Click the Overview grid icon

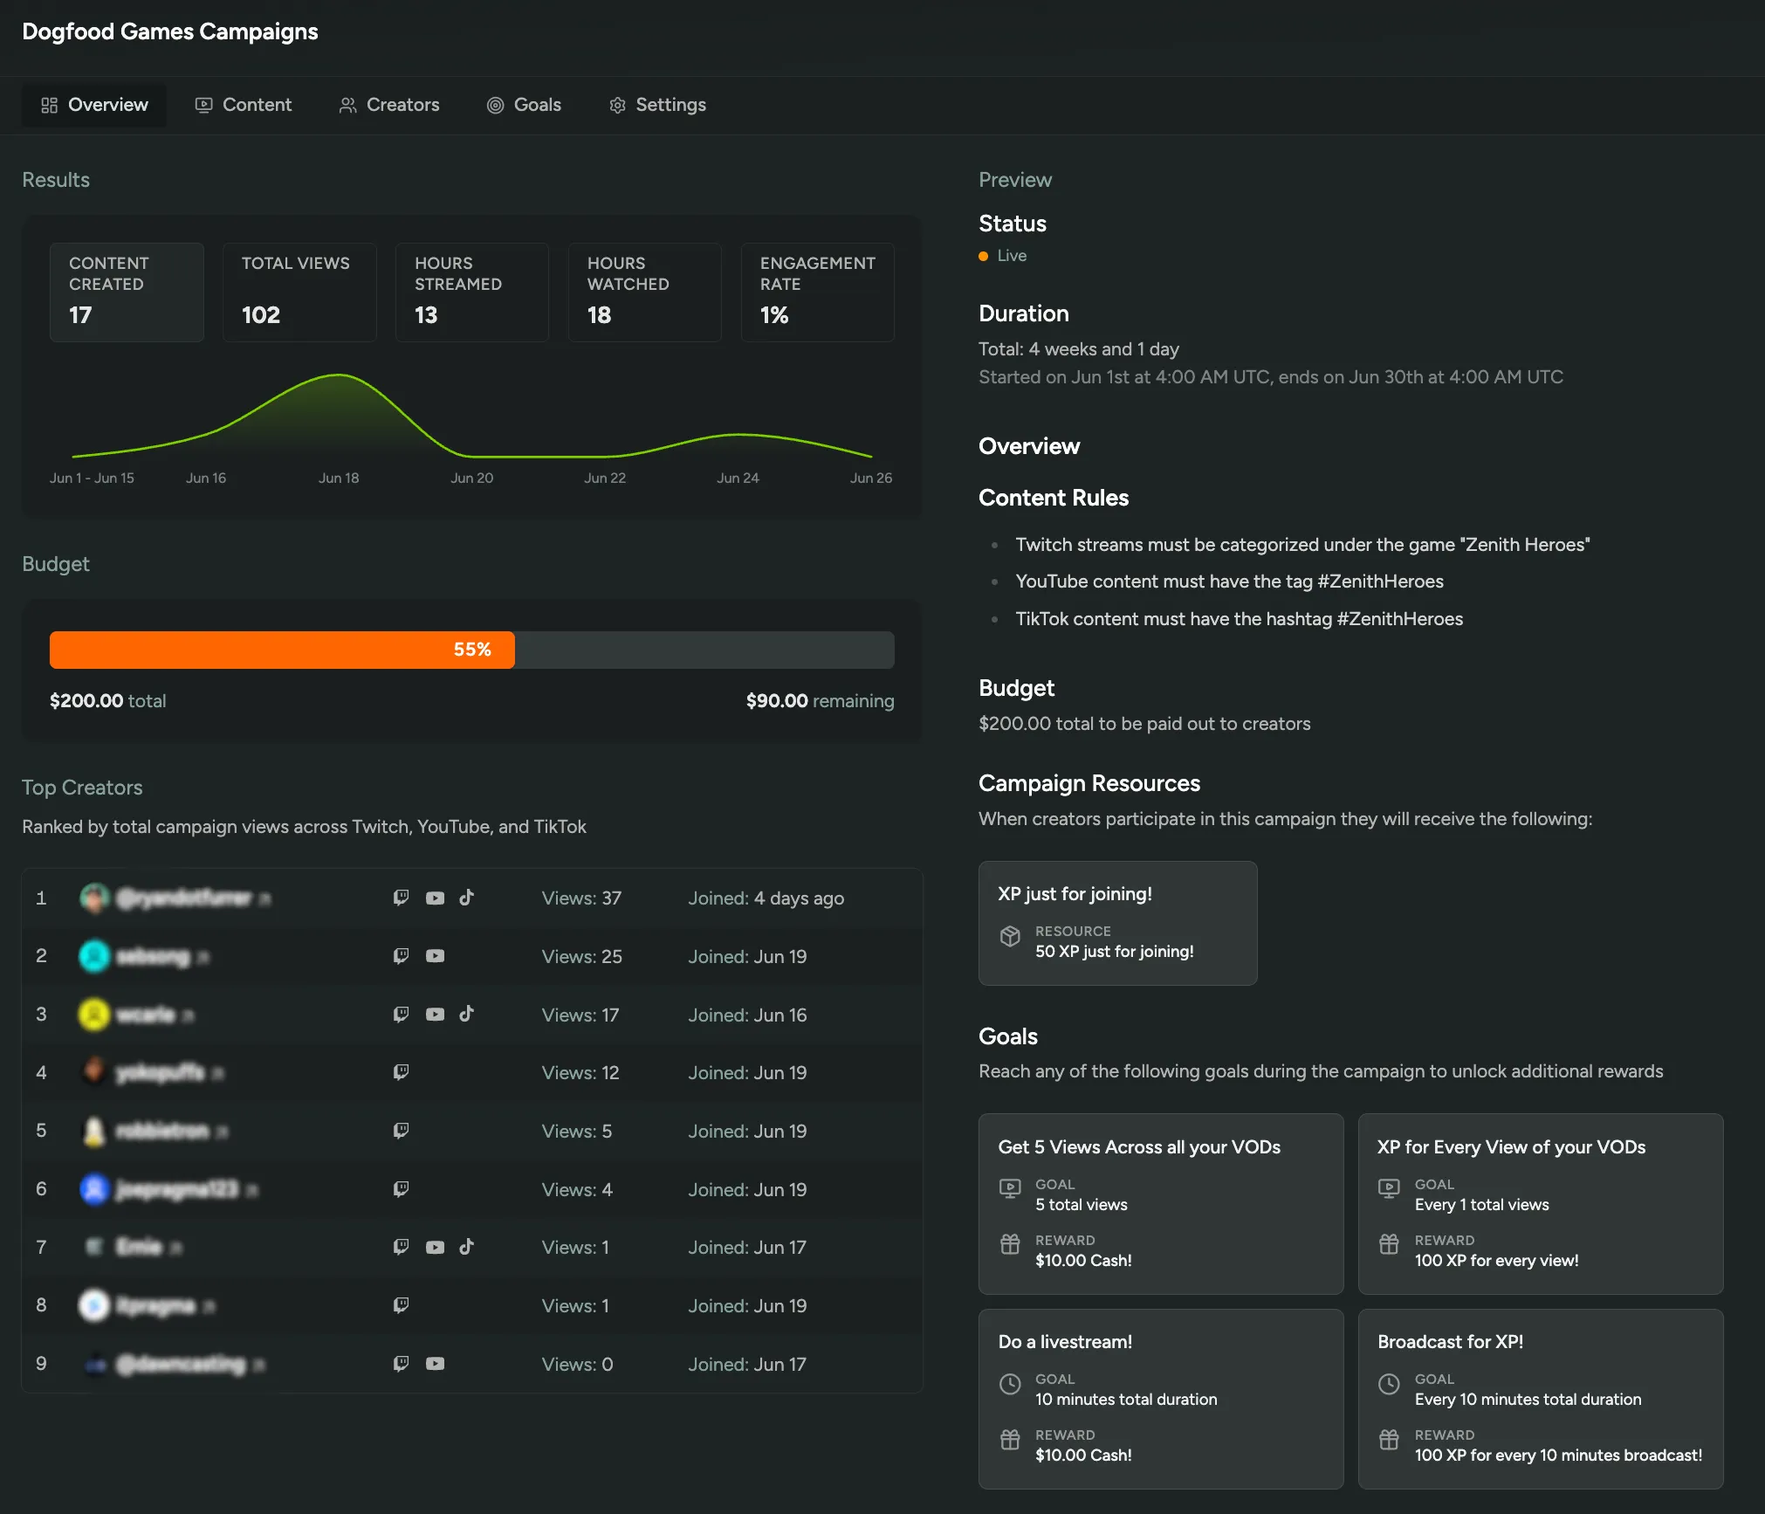pyautogui.click(x=49, y=105)
